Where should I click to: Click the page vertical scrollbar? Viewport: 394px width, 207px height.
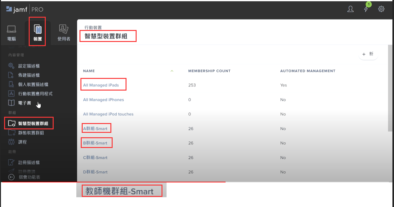(390, 88)
